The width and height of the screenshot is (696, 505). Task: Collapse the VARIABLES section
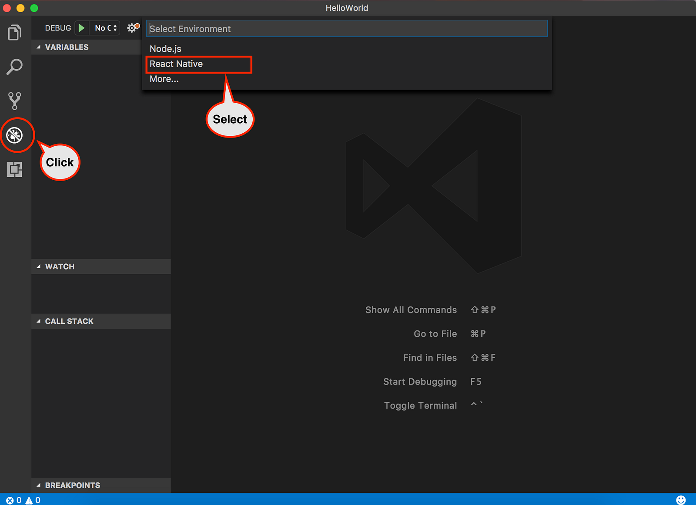pyautogui.click(x=101, y=47)
